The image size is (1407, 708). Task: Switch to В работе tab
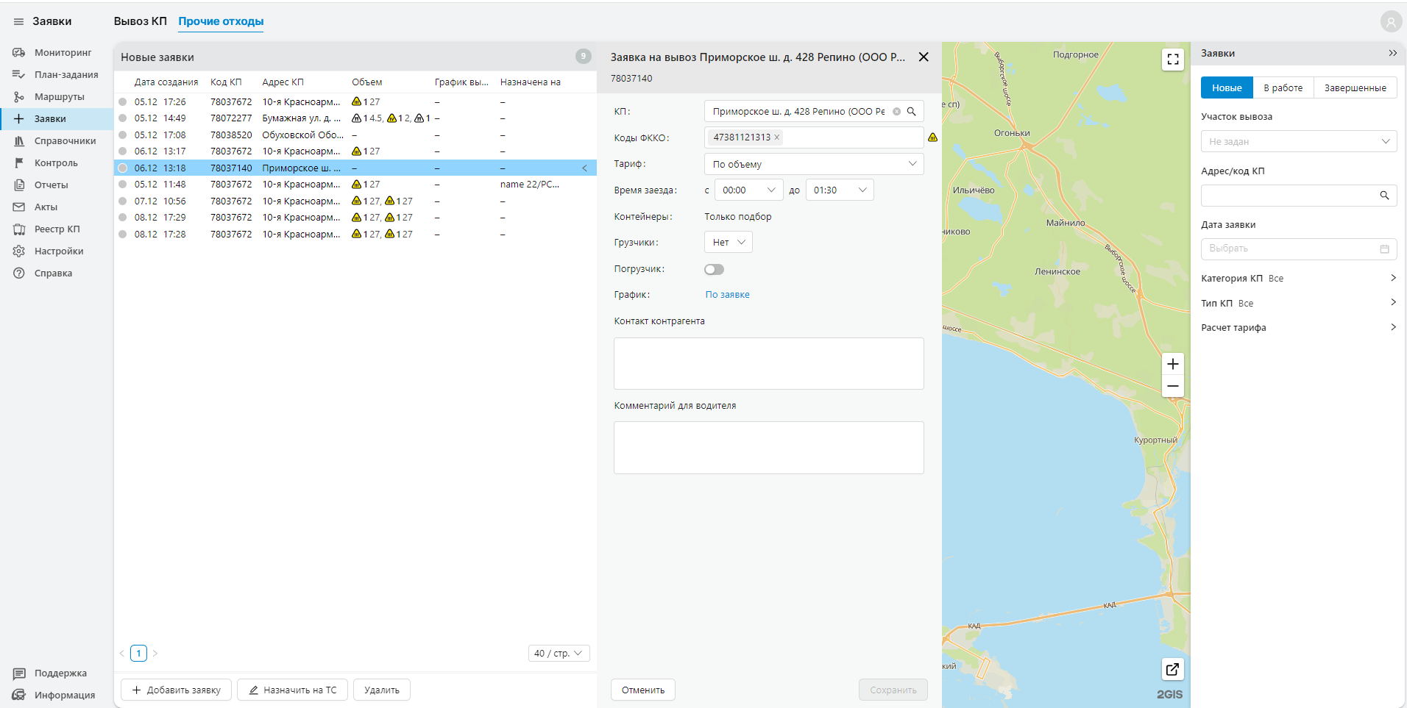1283,87
